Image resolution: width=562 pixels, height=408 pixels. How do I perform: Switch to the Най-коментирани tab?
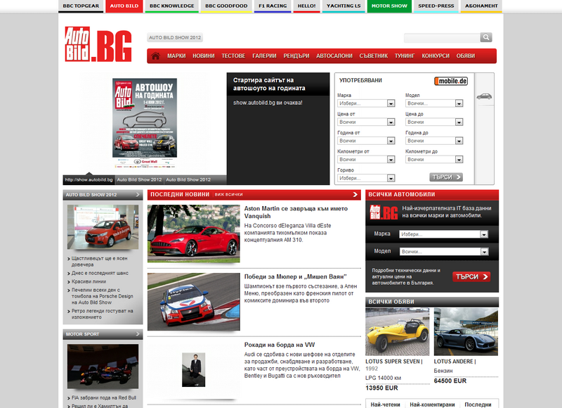click(432, 404)
